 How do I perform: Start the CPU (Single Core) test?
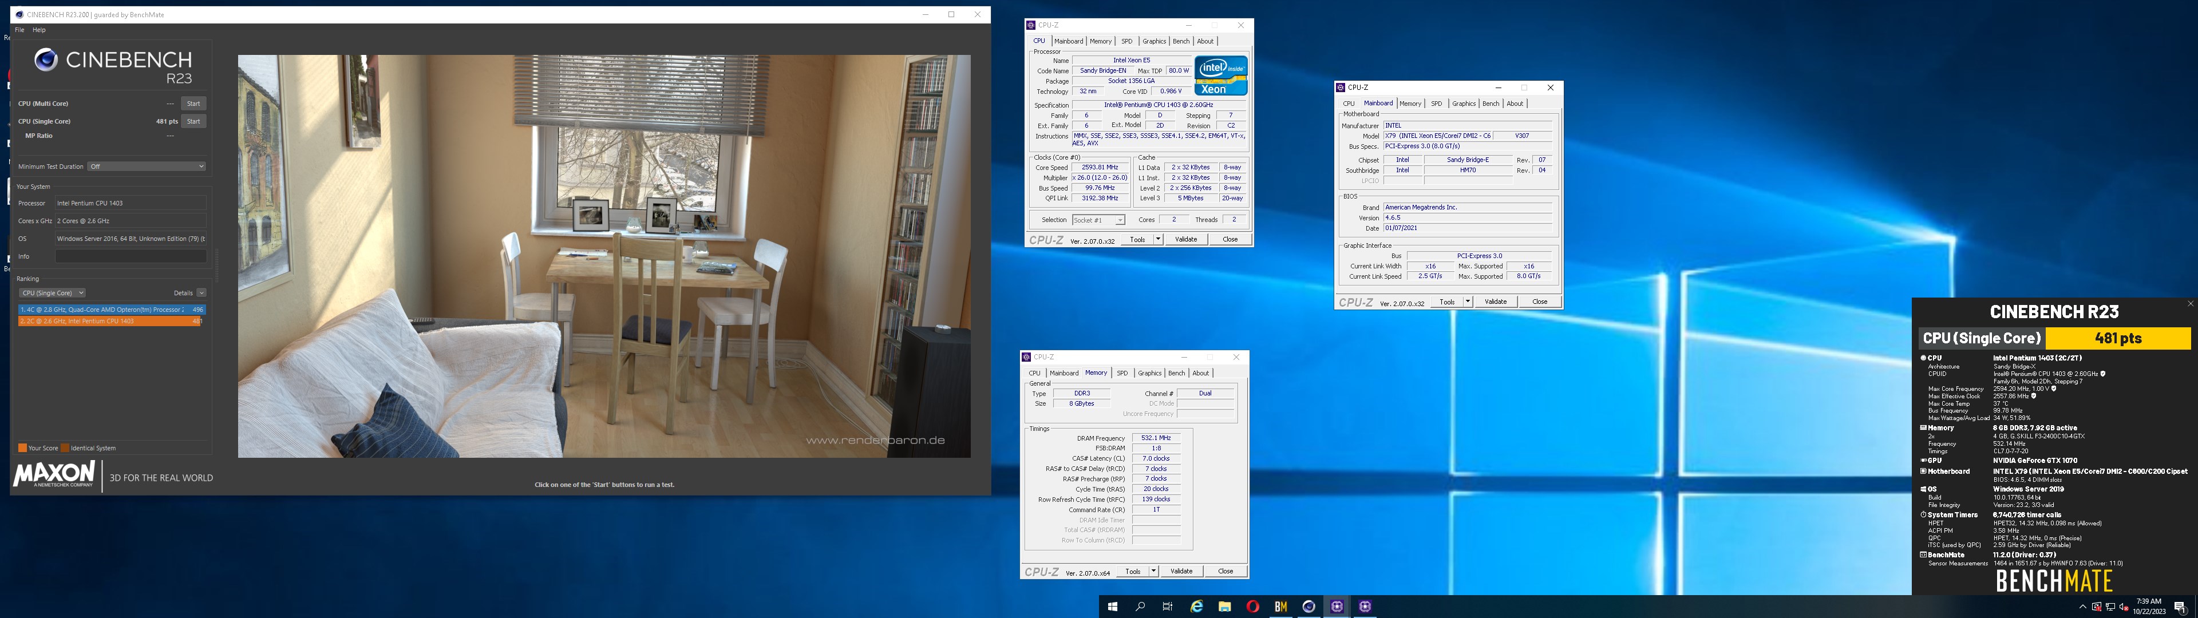[x=193, y=121]
